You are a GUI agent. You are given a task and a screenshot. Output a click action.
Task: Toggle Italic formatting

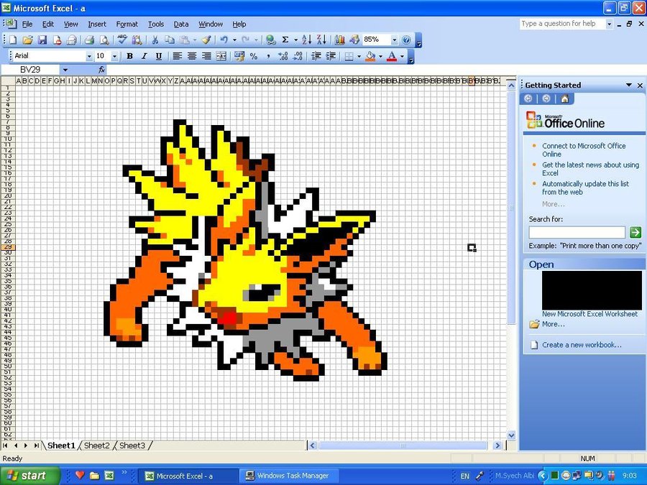144,56
